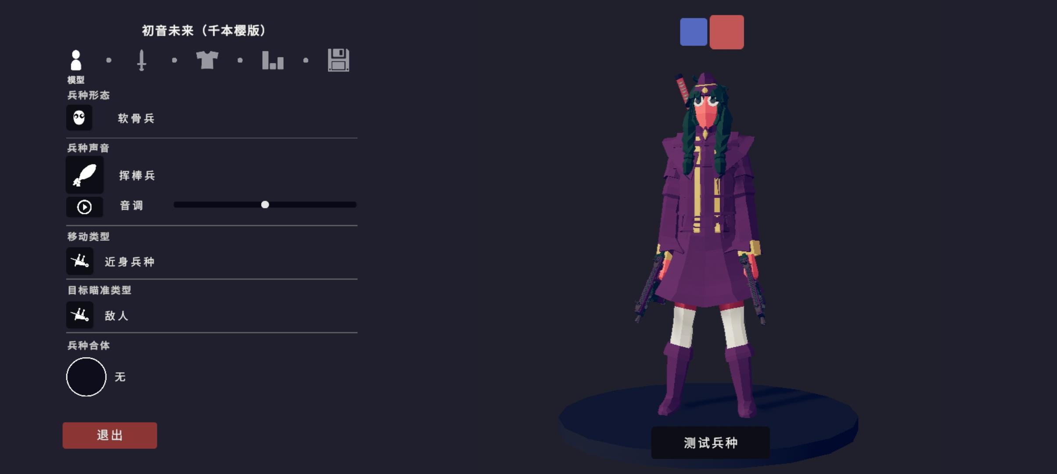Click the 软骨兵 unit form label

click(x=136, y=118)
